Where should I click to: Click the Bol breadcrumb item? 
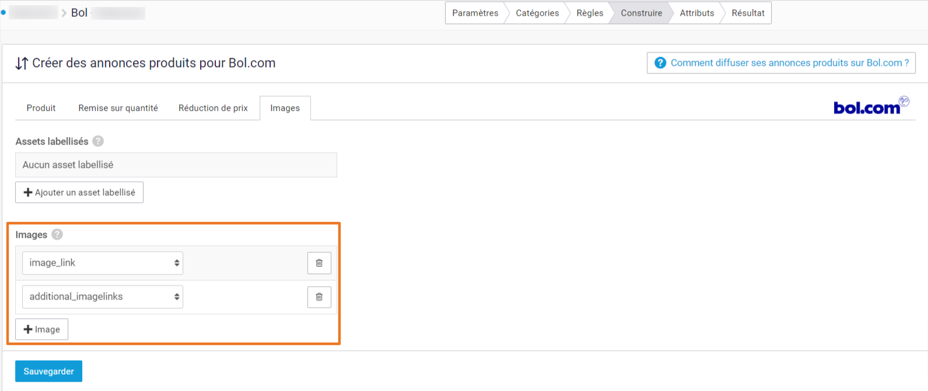79,13
